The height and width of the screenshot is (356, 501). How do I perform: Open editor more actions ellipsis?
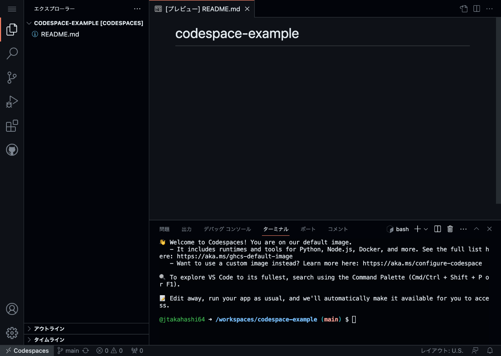[x=490, y=9]
